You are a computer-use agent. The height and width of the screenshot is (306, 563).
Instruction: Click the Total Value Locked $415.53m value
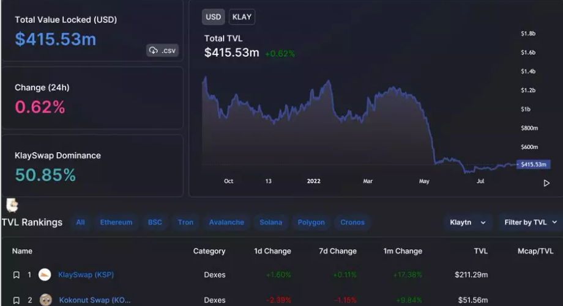tap(56, 39)
